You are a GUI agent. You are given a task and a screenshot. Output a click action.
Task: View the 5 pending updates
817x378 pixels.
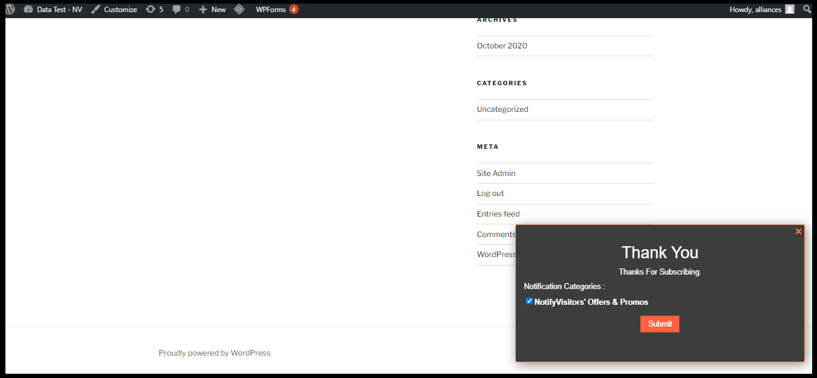click(x=155, y=10)
